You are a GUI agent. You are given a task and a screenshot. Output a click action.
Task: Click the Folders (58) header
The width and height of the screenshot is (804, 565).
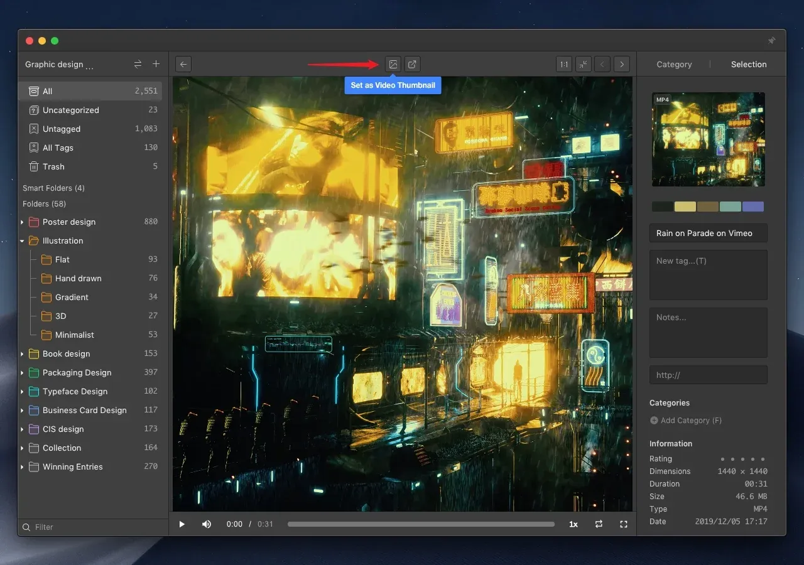tap(44, 204)
